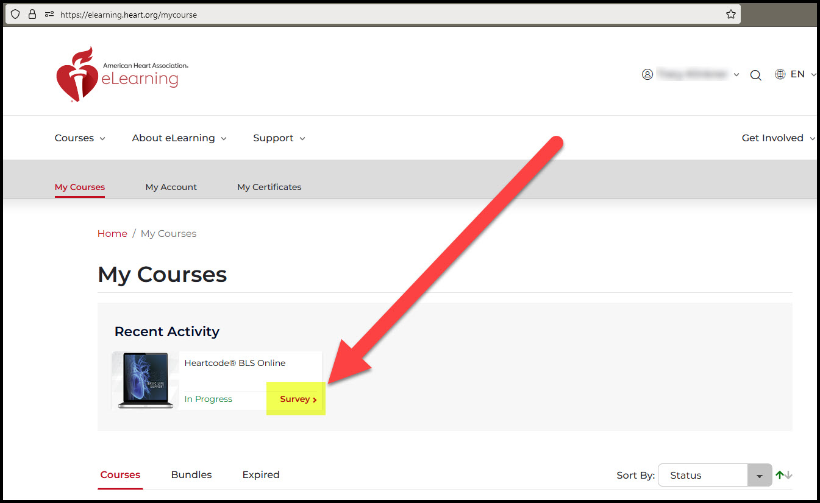Bookmark the page with the star icon
This screenshot has width=820, height=503.
730,13
